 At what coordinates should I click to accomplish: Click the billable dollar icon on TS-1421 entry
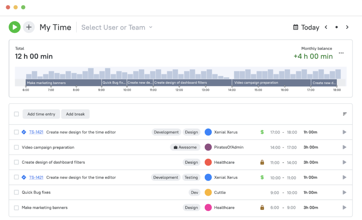[x=262, y=132]
